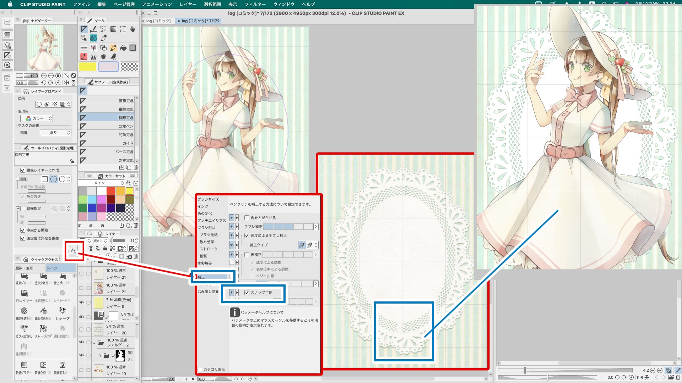Select ブラシサイズ category in settings list
This screenshot has height=383, width=682.
[209, 199]
